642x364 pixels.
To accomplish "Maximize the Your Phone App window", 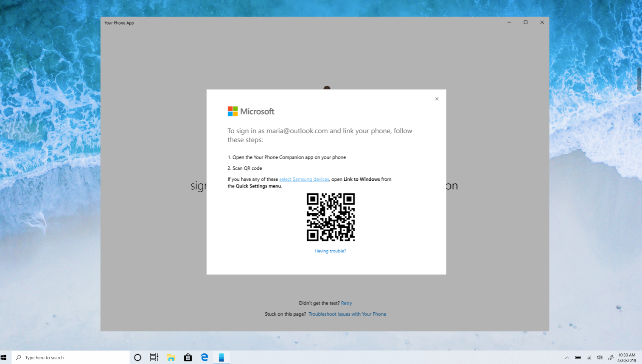I will coord(525,22).
